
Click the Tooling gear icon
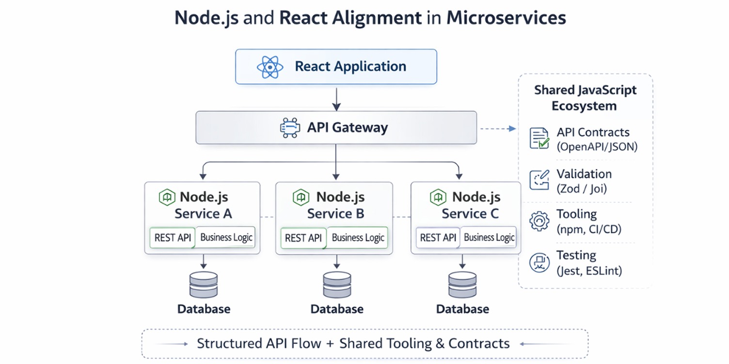click(539, 221)
